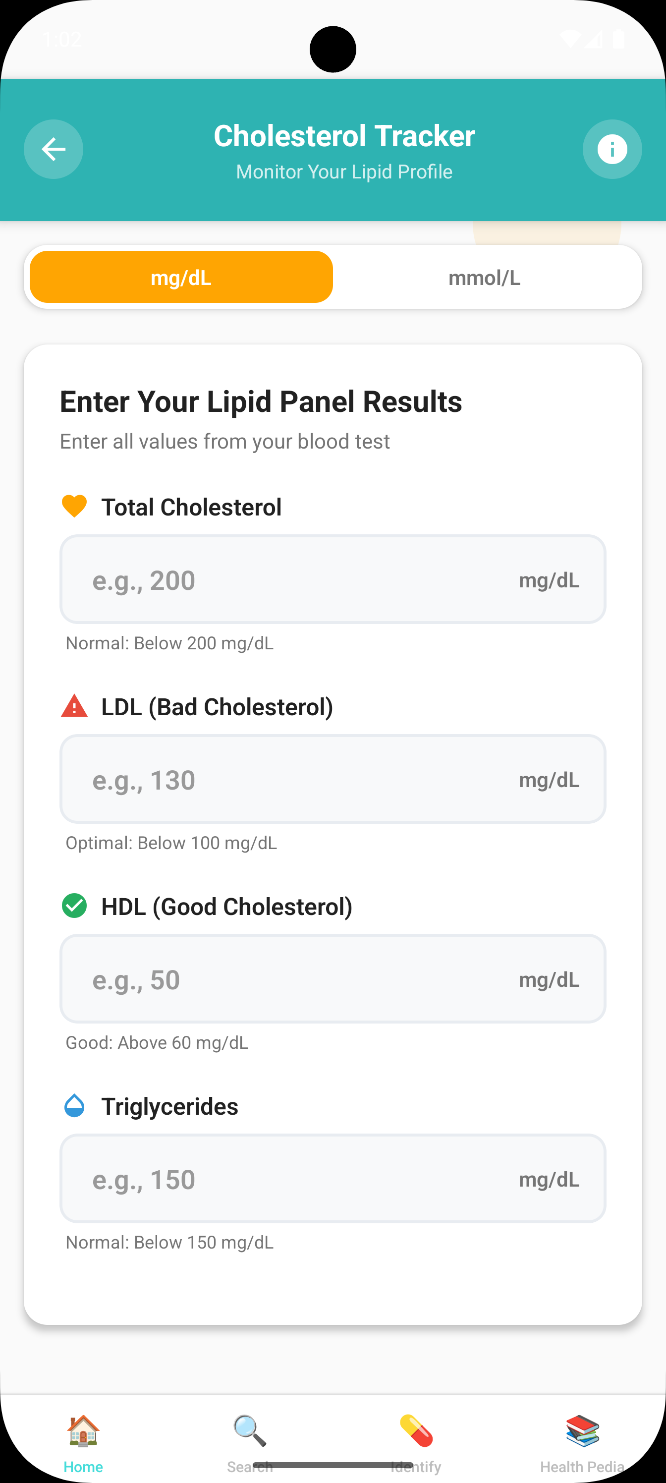Open the info icon in header
666x1483 pixels.
pos(612,149)
